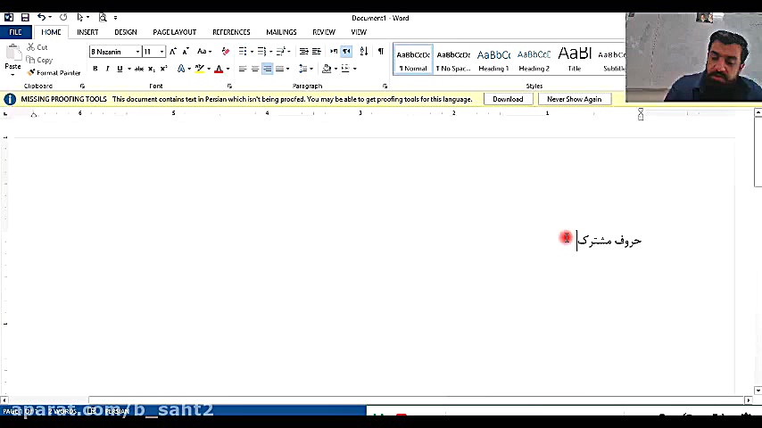Expand underline style options
Viewport: 762px width, 428px height.
point(129,69)
